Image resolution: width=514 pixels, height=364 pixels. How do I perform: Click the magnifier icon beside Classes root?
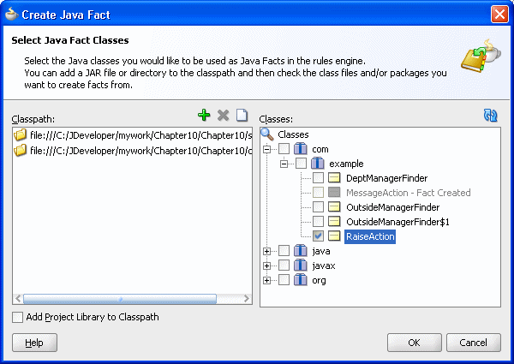(266, 134)
